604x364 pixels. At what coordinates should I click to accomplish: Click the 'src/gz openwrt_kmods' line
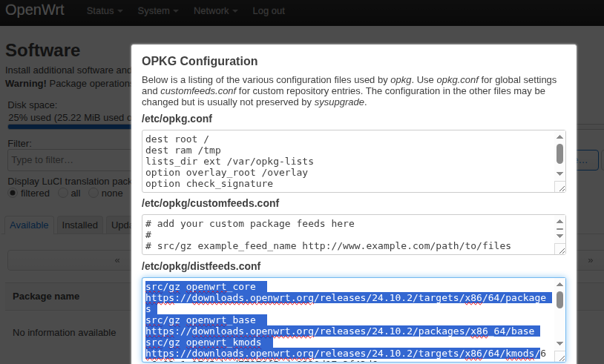[x=203, y=343]
